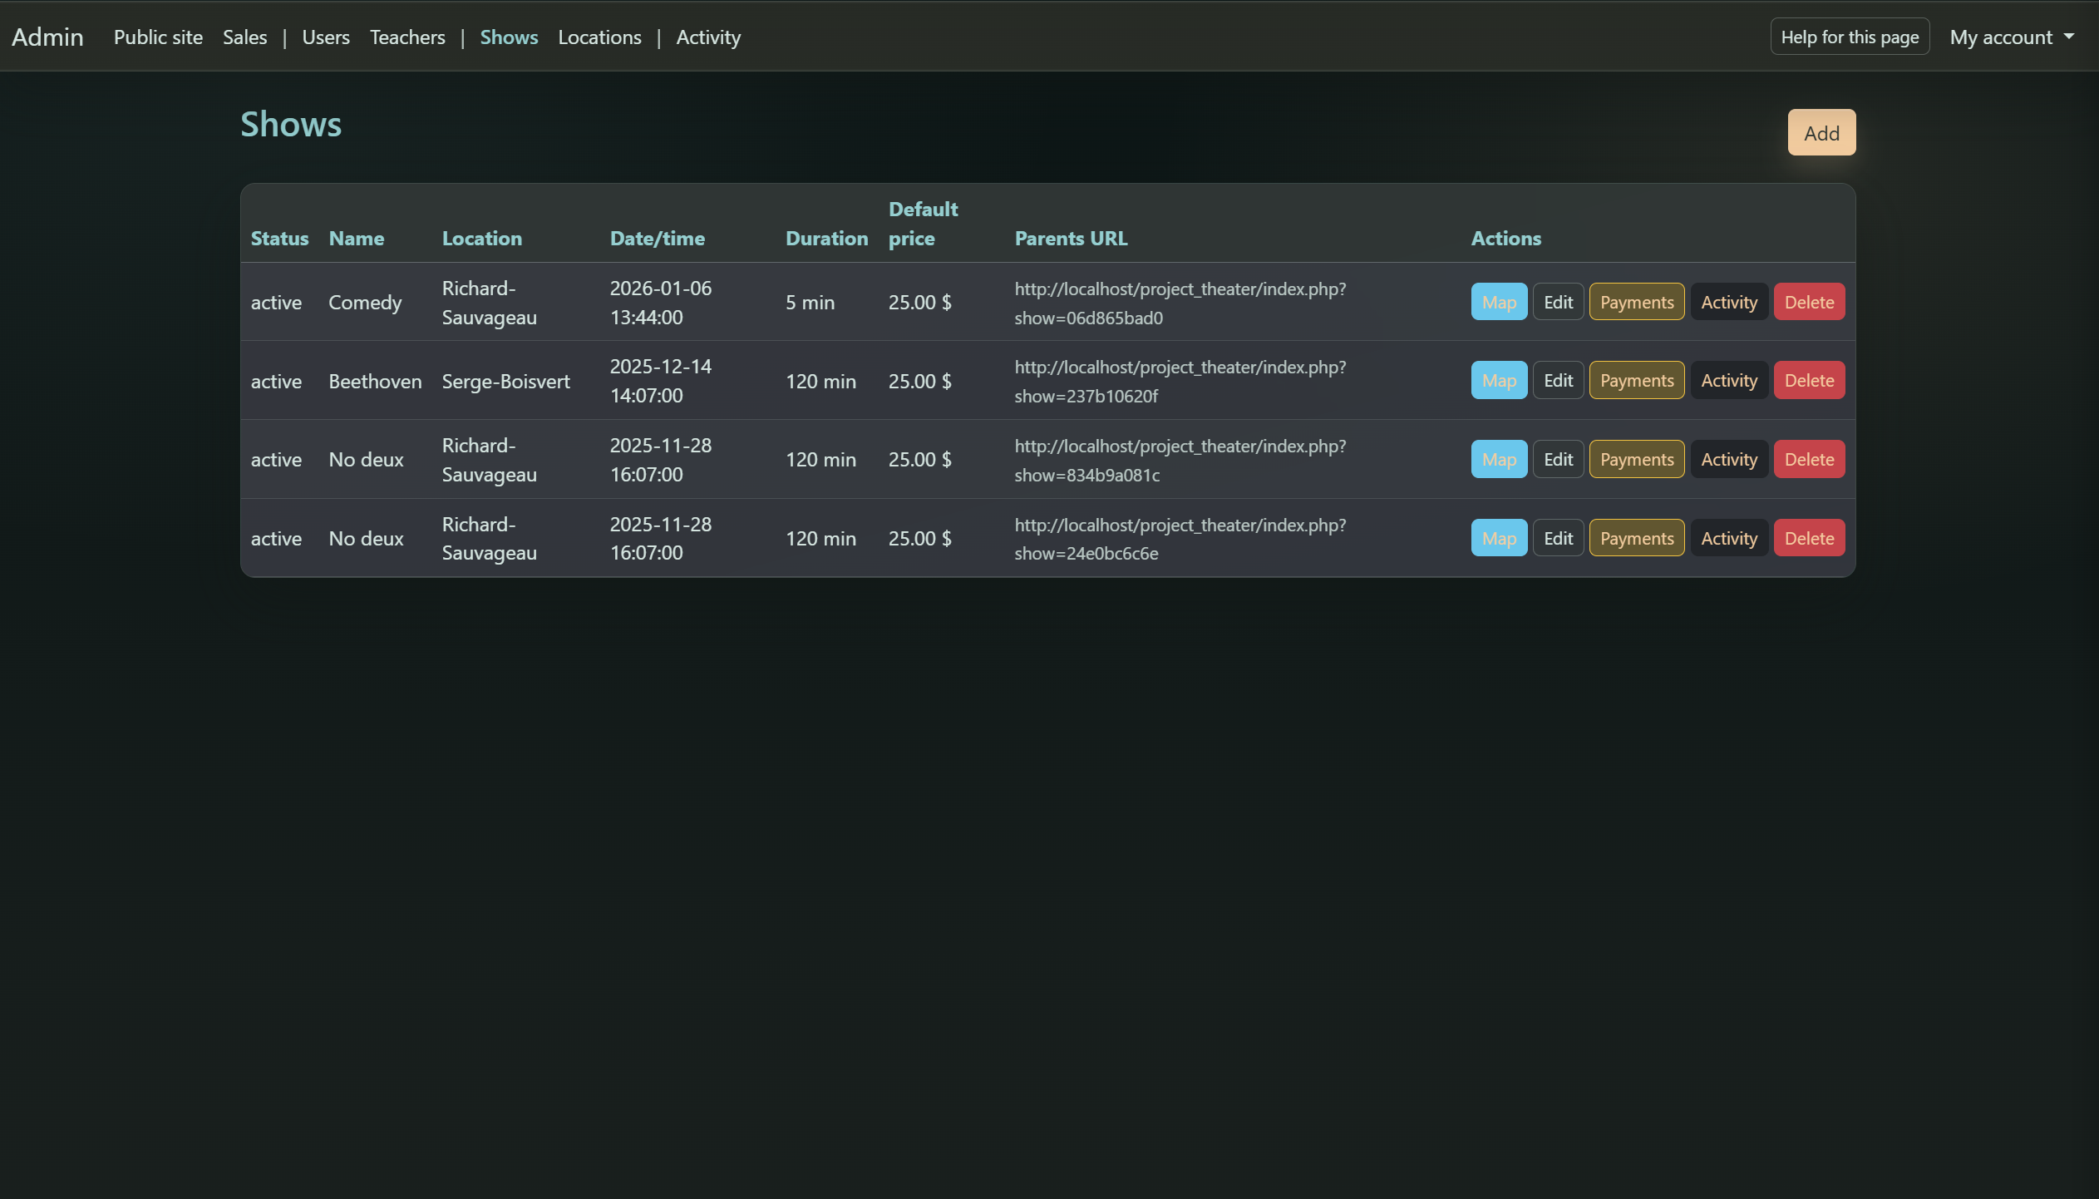Open the Map for the Beethoven show
Image resolution: width=2099 pixels, height=1199 pixels.
[x=1498, y=380]
